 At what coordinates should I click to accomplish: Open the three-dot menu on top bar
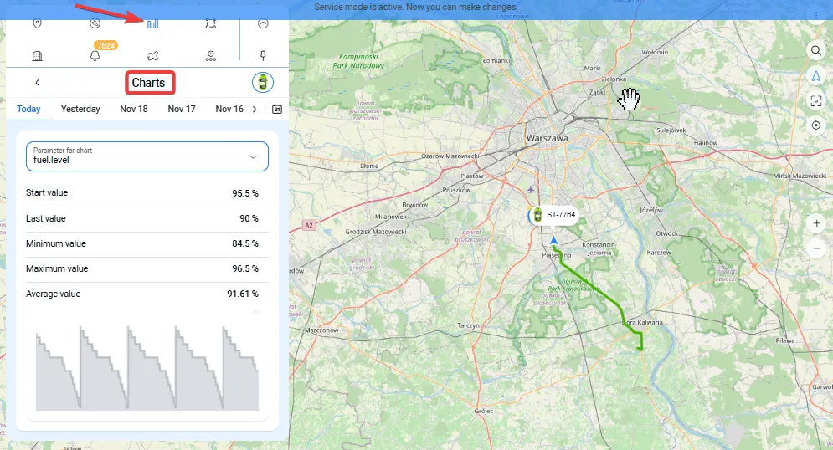point(816,15)
